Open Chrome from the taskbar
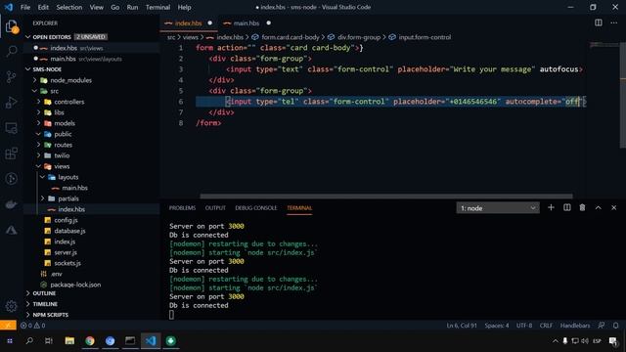 click(x=90, y=341)
